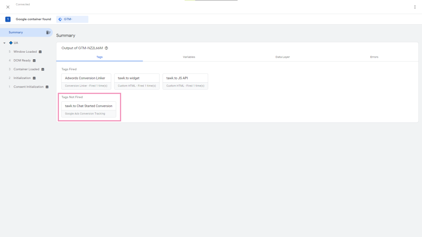Screen dimensions: 422x237
Task: Click the diamond icon beside UA
Action: coord(11,43)
